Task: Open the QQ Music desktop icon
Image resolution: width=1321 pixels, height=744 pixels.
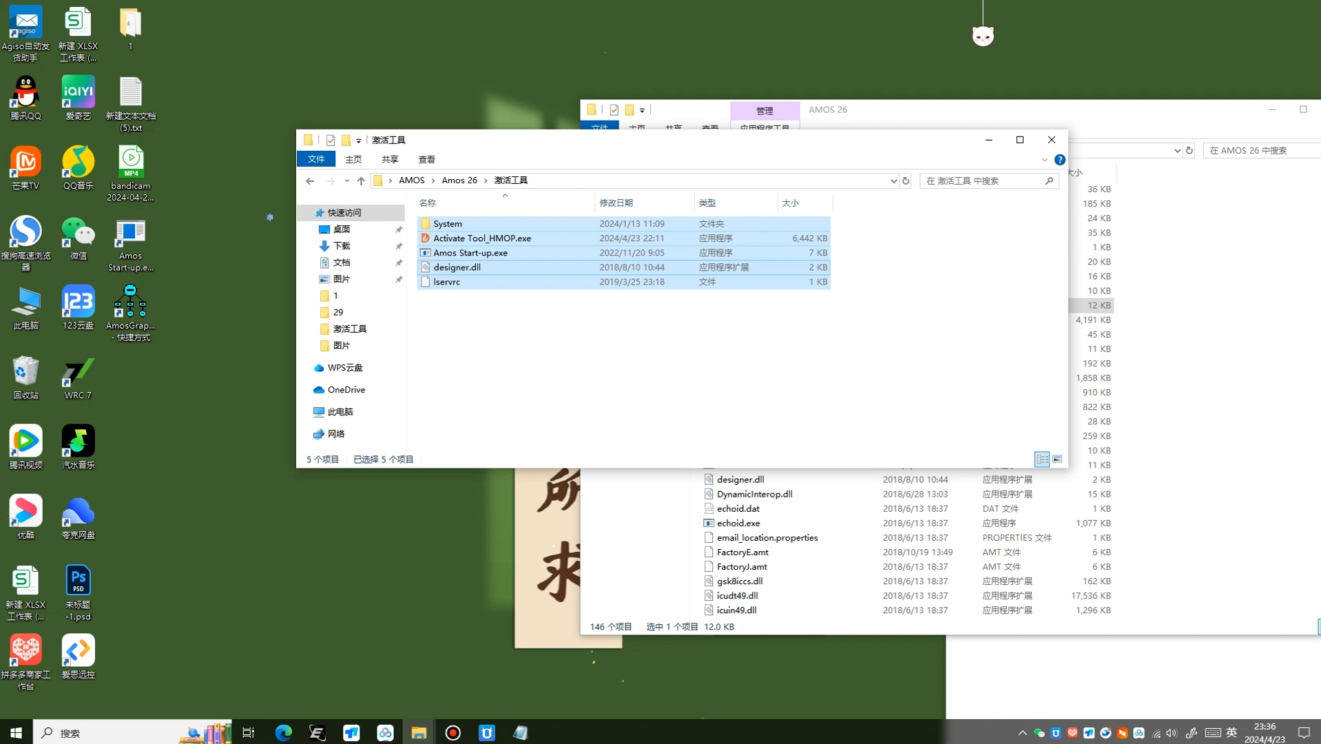Action: [x=78, y=167]
